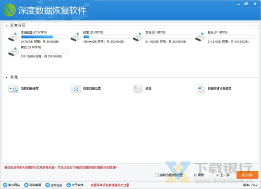
Task: Click the 咨询客服 link text
Action: [35, 185]
